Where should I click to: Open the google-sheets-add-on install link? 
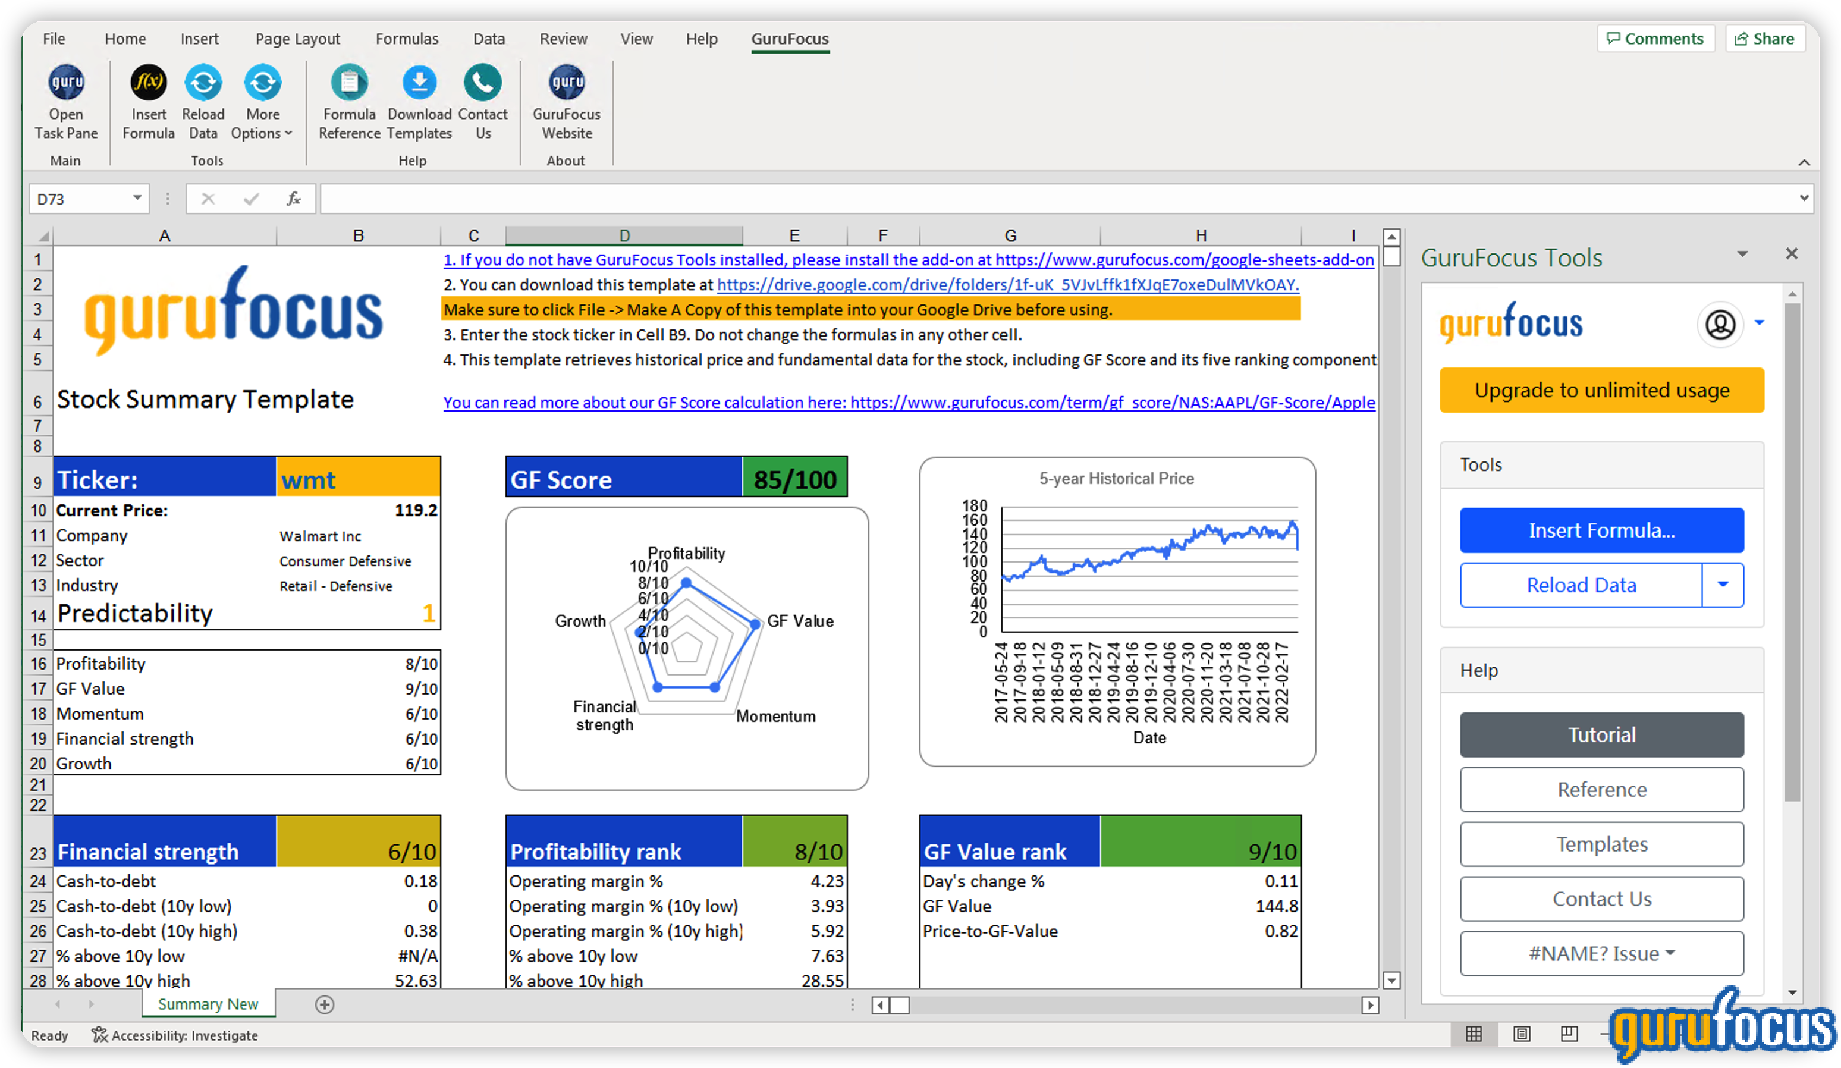(908, 260)
